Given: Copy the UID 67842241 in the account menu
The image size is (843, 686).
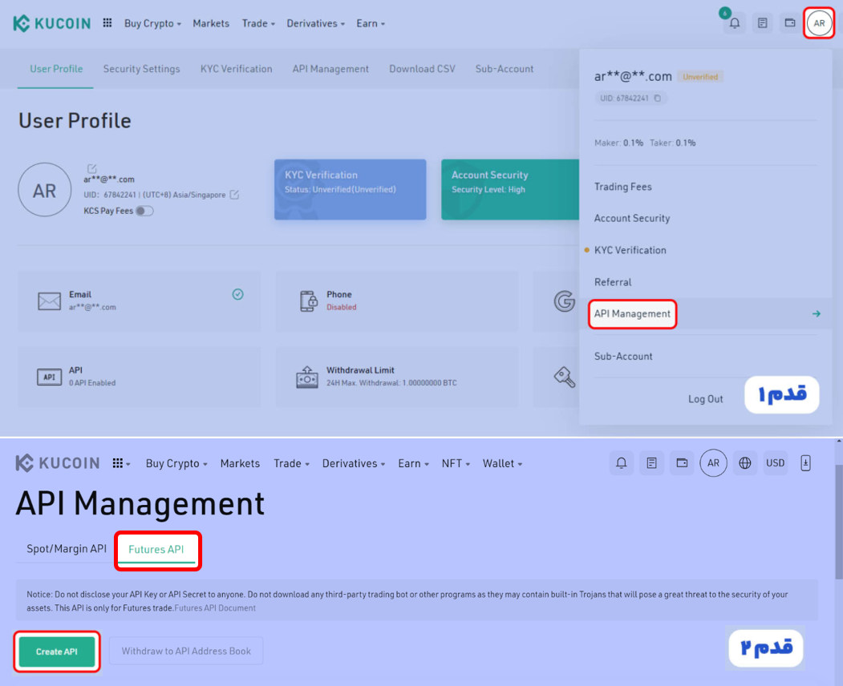Looking at the screenshot, I should click(658, 99).
